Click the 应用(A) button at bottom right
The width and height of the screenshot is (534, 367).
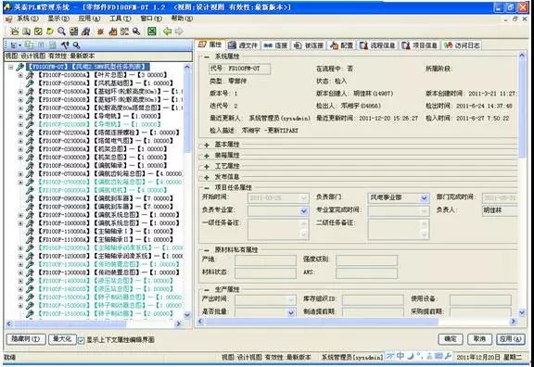(x=511, y=339)
